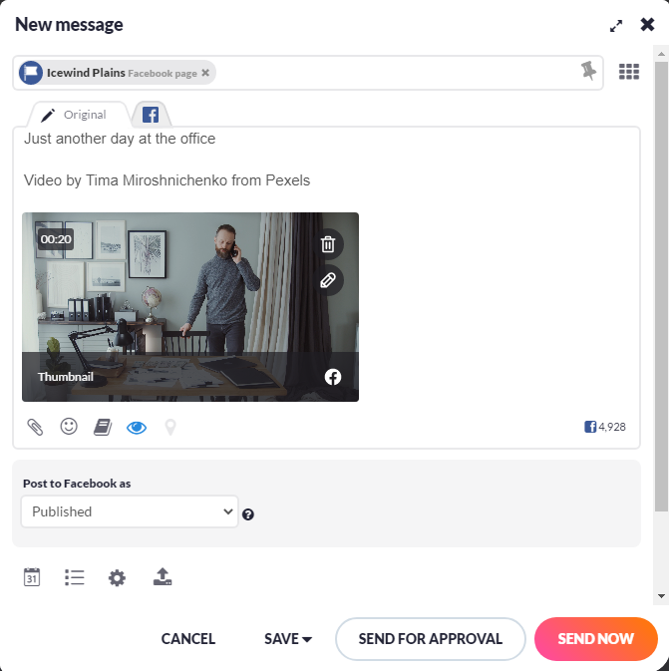The height and width of the screenshot is (671, 669).
Task: Open the Post to Facebook as dropdown
Action: click(x=130, y=511)
